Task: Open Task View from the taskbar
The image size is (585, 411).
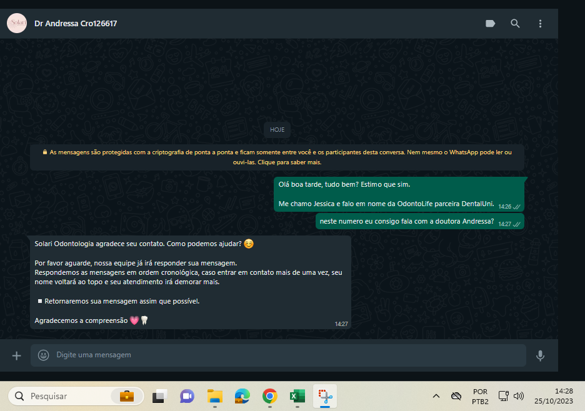Action: [x=159, y=396]
